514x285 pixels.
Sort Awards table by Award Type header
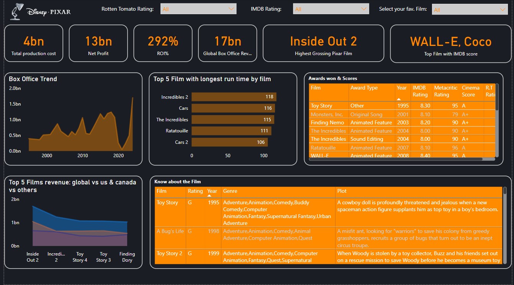click(x=372, y=92)
